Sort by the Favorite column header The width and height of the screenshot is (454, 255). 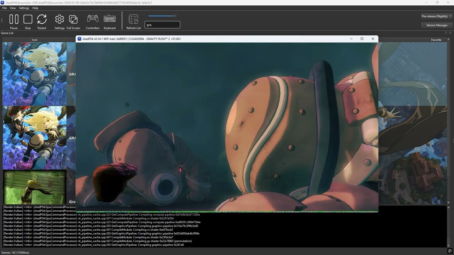[x=436, y=40]
